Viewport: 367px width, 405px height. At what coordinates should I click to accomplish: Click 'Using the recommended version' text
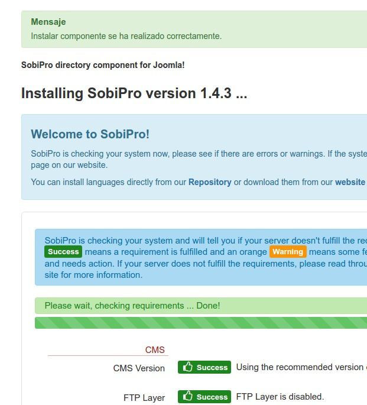(x=300, y=367)
